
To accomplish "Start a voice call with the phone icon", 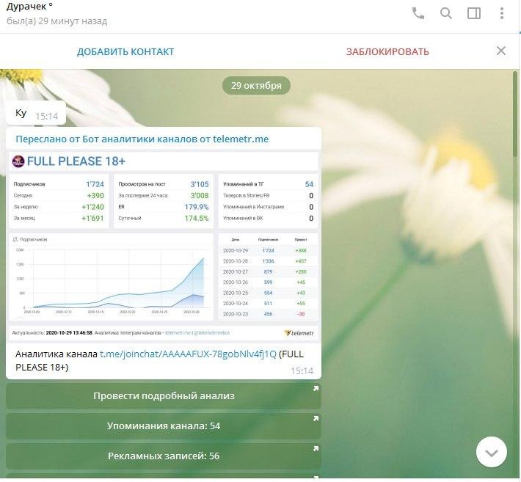I will pyautogui.click(x=418, y=13).
